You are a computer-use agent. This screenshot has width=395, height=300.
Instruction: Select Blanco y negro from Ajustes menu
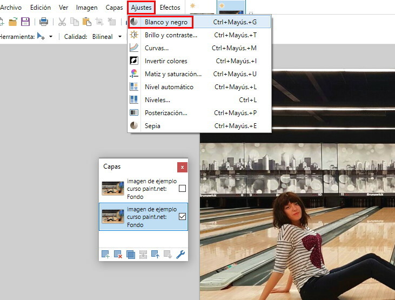(166, 22)
